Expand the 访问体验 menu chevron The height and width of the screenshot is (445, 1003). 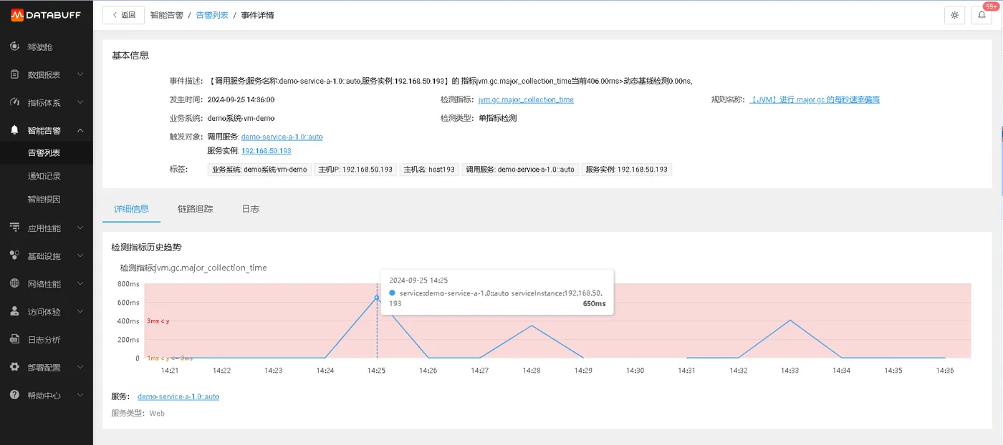tap(80, 312)
